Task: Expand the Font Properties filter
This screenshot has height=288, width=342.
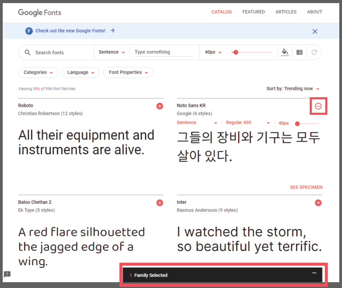Action: [128, 72]
